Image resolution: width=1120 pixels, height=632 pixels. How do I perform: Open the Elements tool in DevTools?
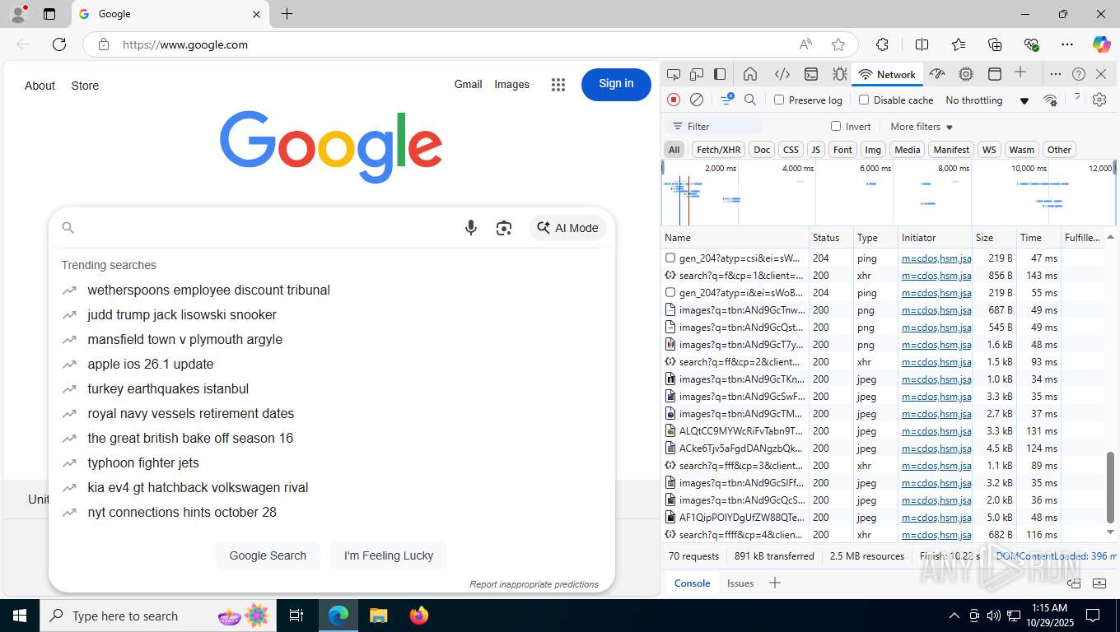[x=782, y=74]
